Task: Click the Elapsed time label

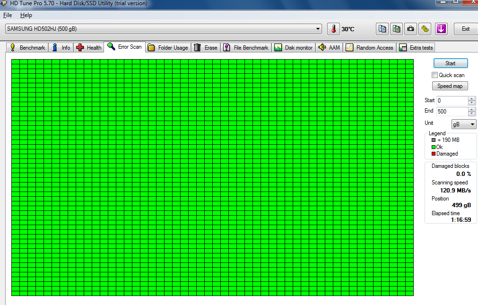Action: pos(446,213)
